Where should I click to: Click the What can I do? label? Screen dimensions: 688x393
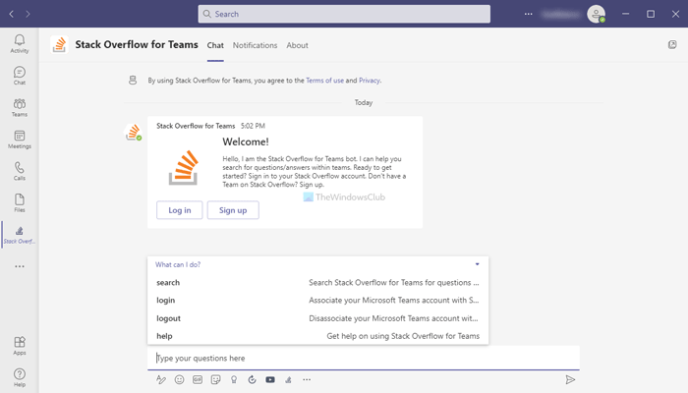click(x=178, y=264)
